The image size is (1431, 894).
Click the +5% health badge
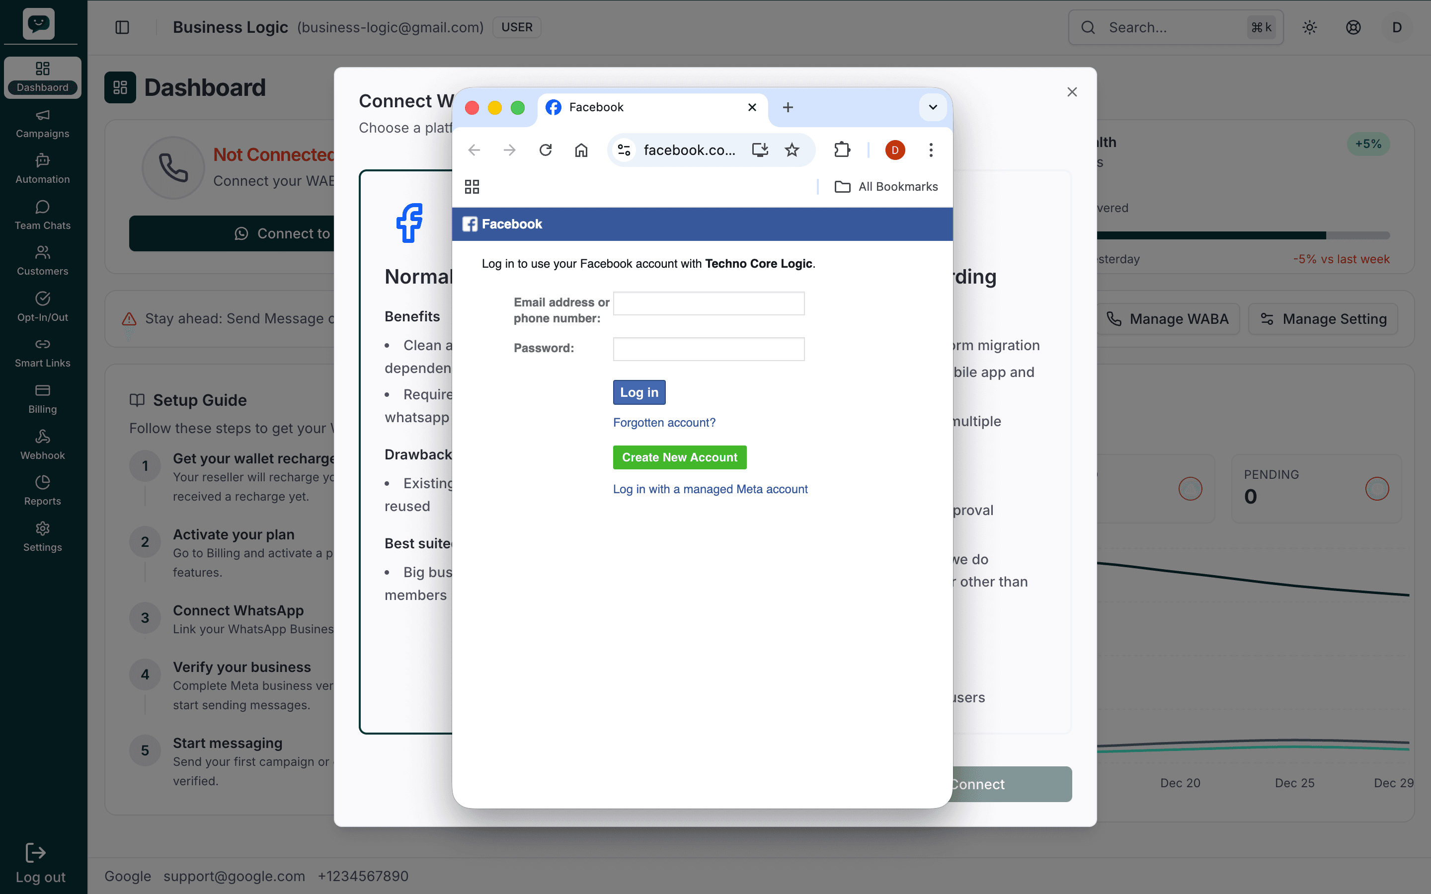click(1368, 144)
